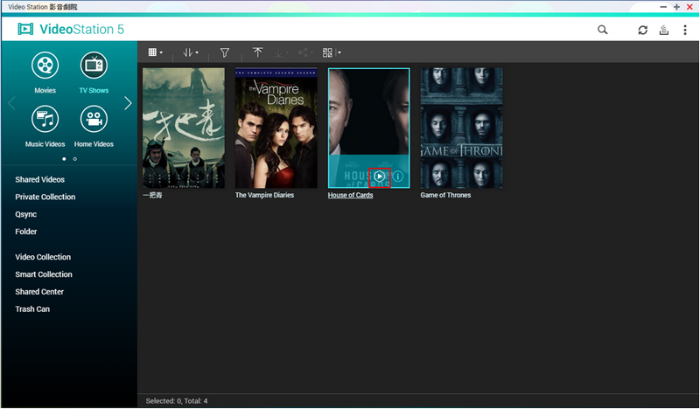Select The Vampire Diaries poster
Image resolution: width=700 pixels, height=409 pixels.
[x=276, y=128]
